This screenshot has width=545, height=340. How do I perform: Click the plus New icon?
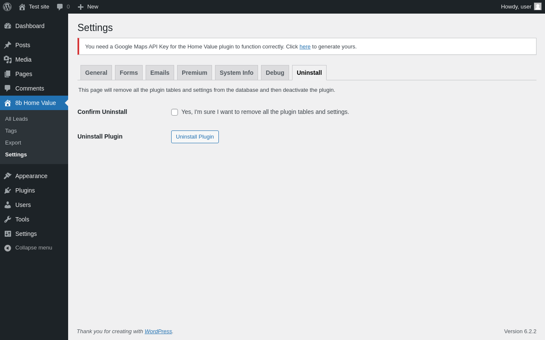pos(80,7)
